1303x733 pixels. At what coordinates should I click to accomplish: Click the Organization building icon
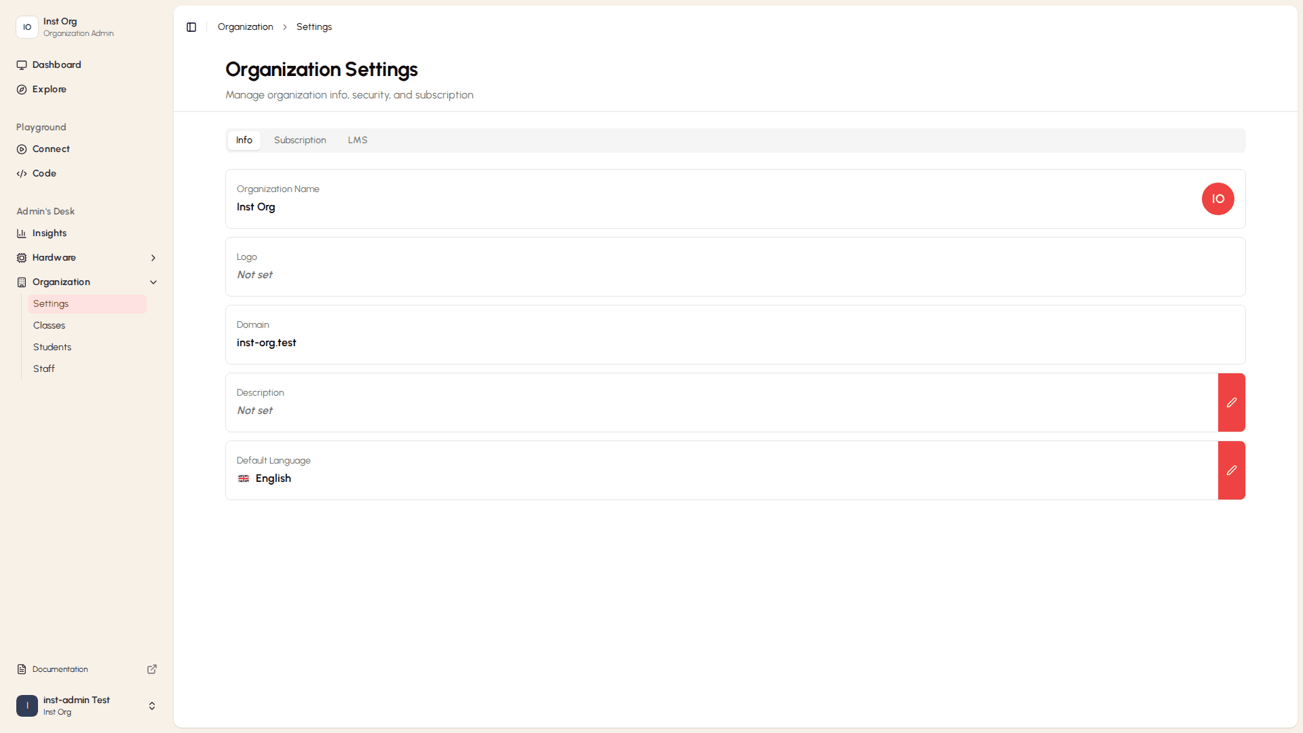coord(22,282)
